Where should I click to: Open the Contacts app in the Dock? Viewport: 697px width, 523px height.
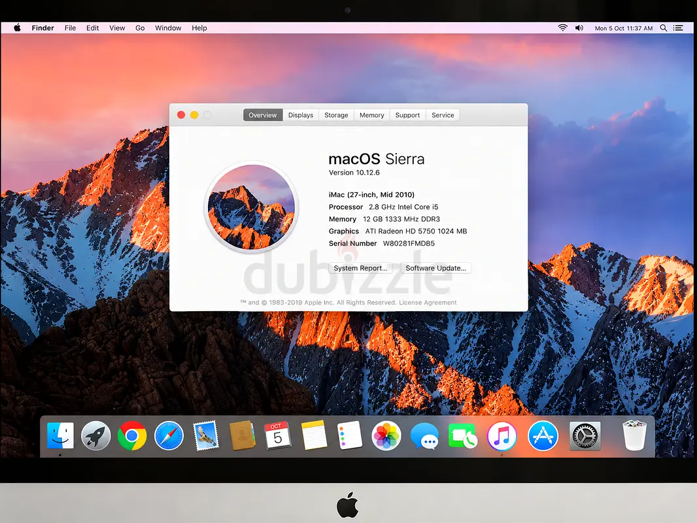coord(242,435)
